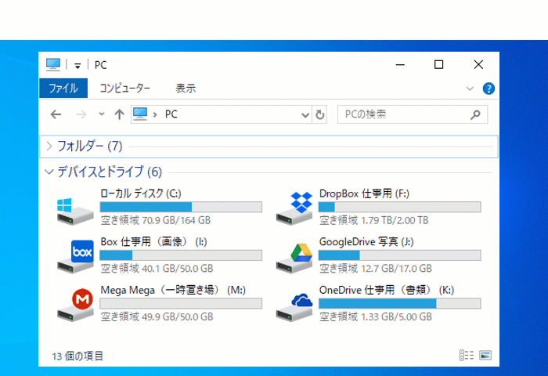
Task: Open the ファイル menu tab
Action: click(63, 89)
